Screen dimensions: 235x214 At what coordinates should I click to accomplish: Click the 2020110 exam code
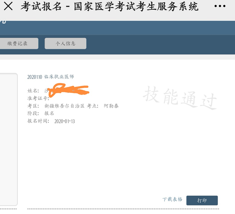tap(35, 77)
